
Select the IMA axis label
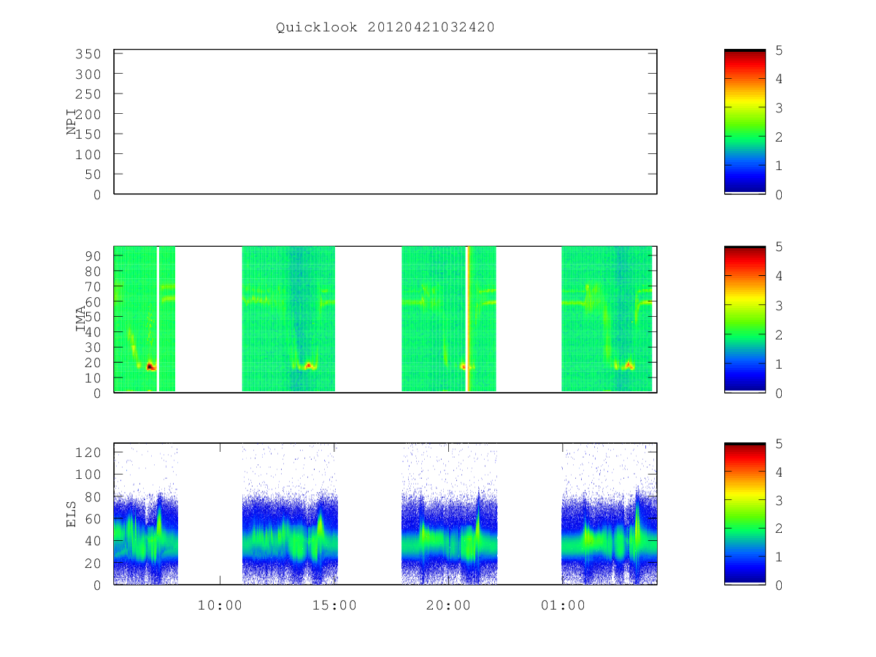[80, 319]
